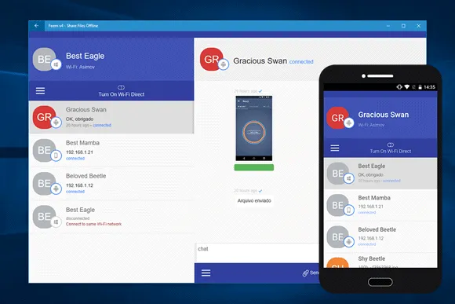Click disconnected Best Eagle avatar in desktop list
Image resolution: width=455 pixels, height=304 pixels.
[44, 217]
